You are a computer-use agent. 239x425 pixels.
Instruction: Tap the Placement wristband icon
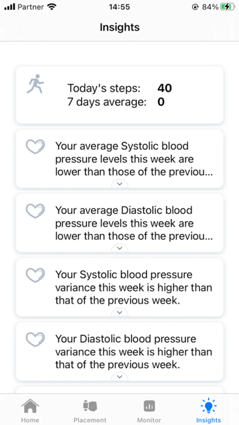click(x=90, y=406)
